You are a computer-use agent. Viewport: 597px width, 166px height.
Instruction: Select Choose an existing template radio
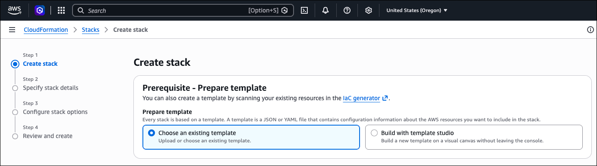click(x=152, y=133)
